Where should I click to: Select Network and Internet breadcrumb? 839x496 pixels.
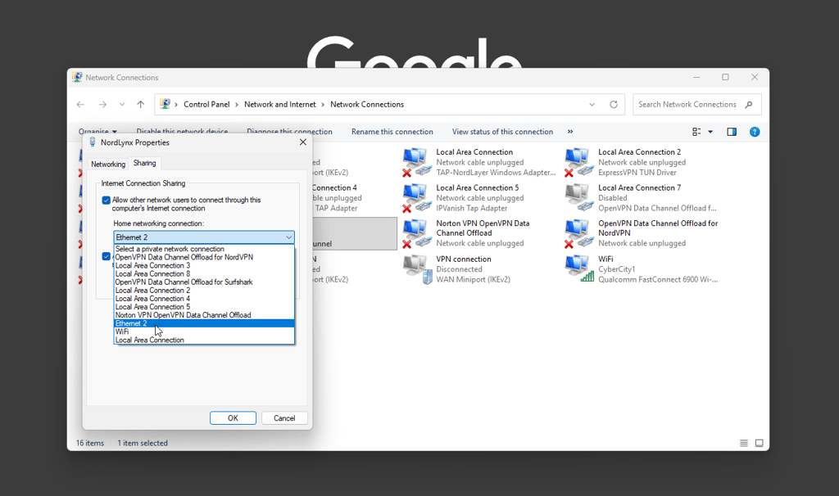click(x=280, y=105)
